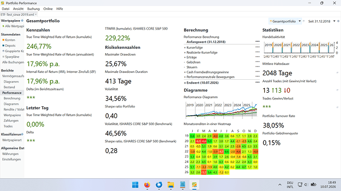Image resolution: width=341 pixels, height=191 pixels.
Task: Open the Ansicht menu
Action: pyautogui.click(x=18, y=9)
